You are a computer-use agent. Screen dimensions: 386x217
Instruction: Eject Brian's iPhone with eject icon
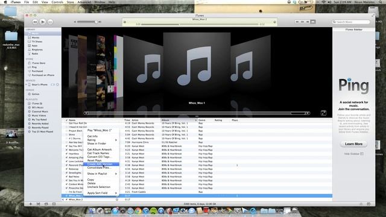pyautogui.click(x=57, y=84)
